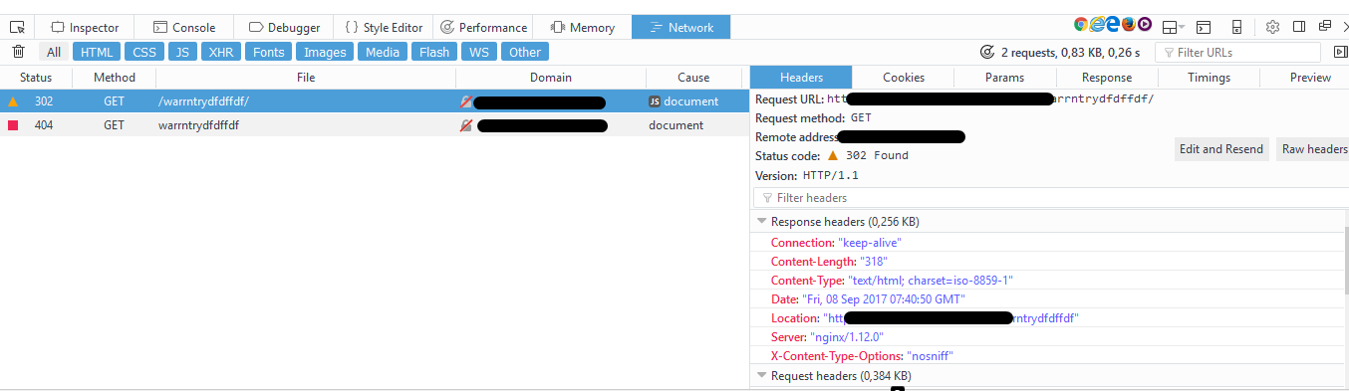Clear the network log with trash icon
This screenshot has height=391, width=1349.
pyautogui.click(x=18, y=52)
